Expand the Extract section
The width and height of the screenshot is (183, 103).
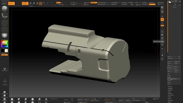click(x=169, y=84)
